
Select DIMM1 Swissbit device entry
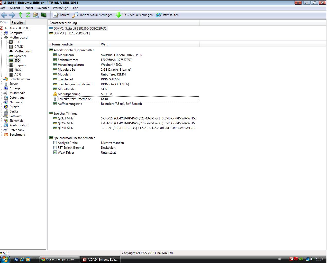coord(80,29)
